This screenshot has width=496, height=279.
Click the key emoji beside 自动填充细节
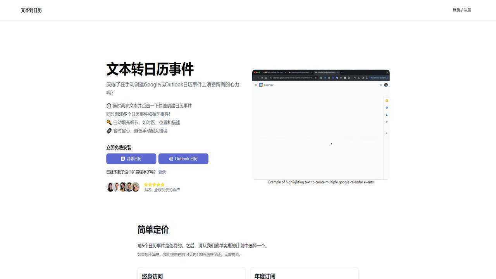coord(109,122)
